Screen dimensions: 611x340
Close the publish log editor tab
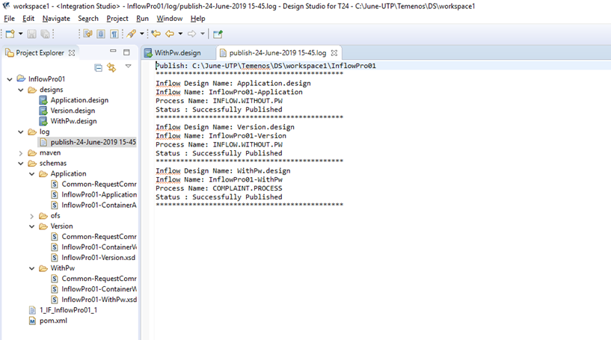[x=334, y=53]
